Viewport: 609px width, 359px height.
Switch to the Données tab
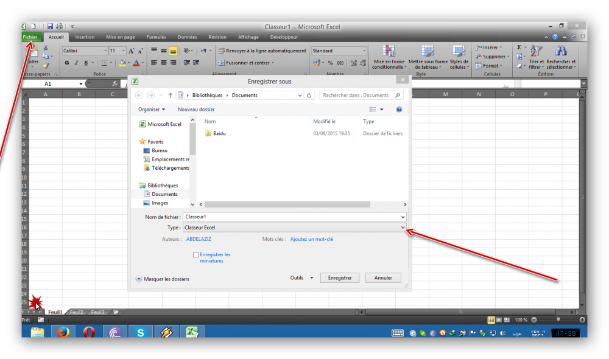coord(187,37)
